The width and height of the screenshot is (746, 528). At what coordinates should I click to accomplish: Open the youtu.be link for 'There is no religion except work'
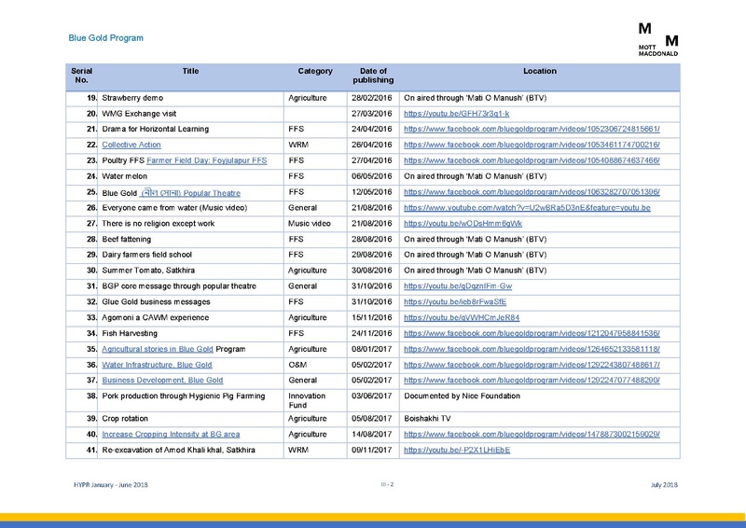463,223
